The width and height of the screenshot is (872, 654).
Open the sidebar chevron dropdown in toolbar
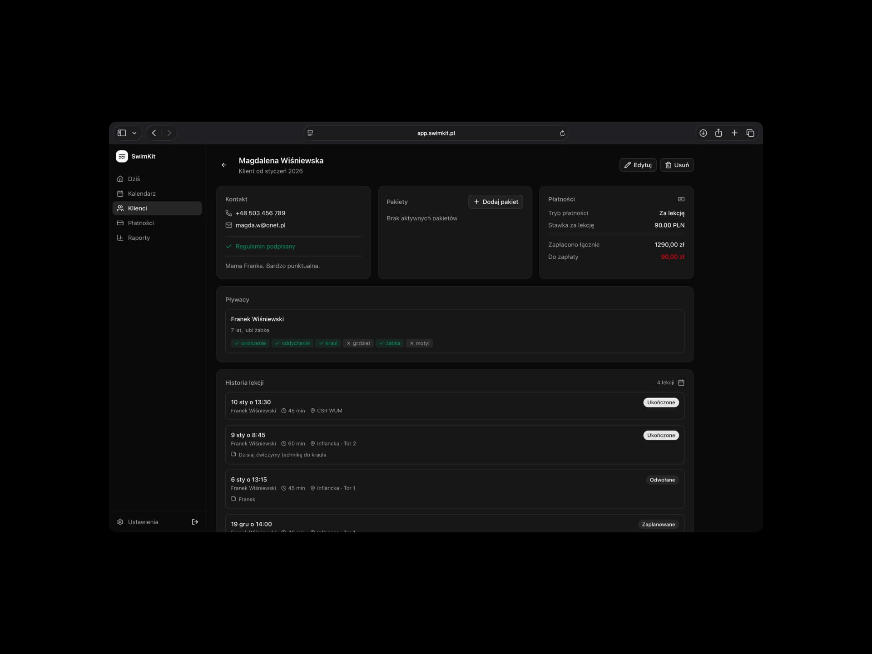(134, 133)
